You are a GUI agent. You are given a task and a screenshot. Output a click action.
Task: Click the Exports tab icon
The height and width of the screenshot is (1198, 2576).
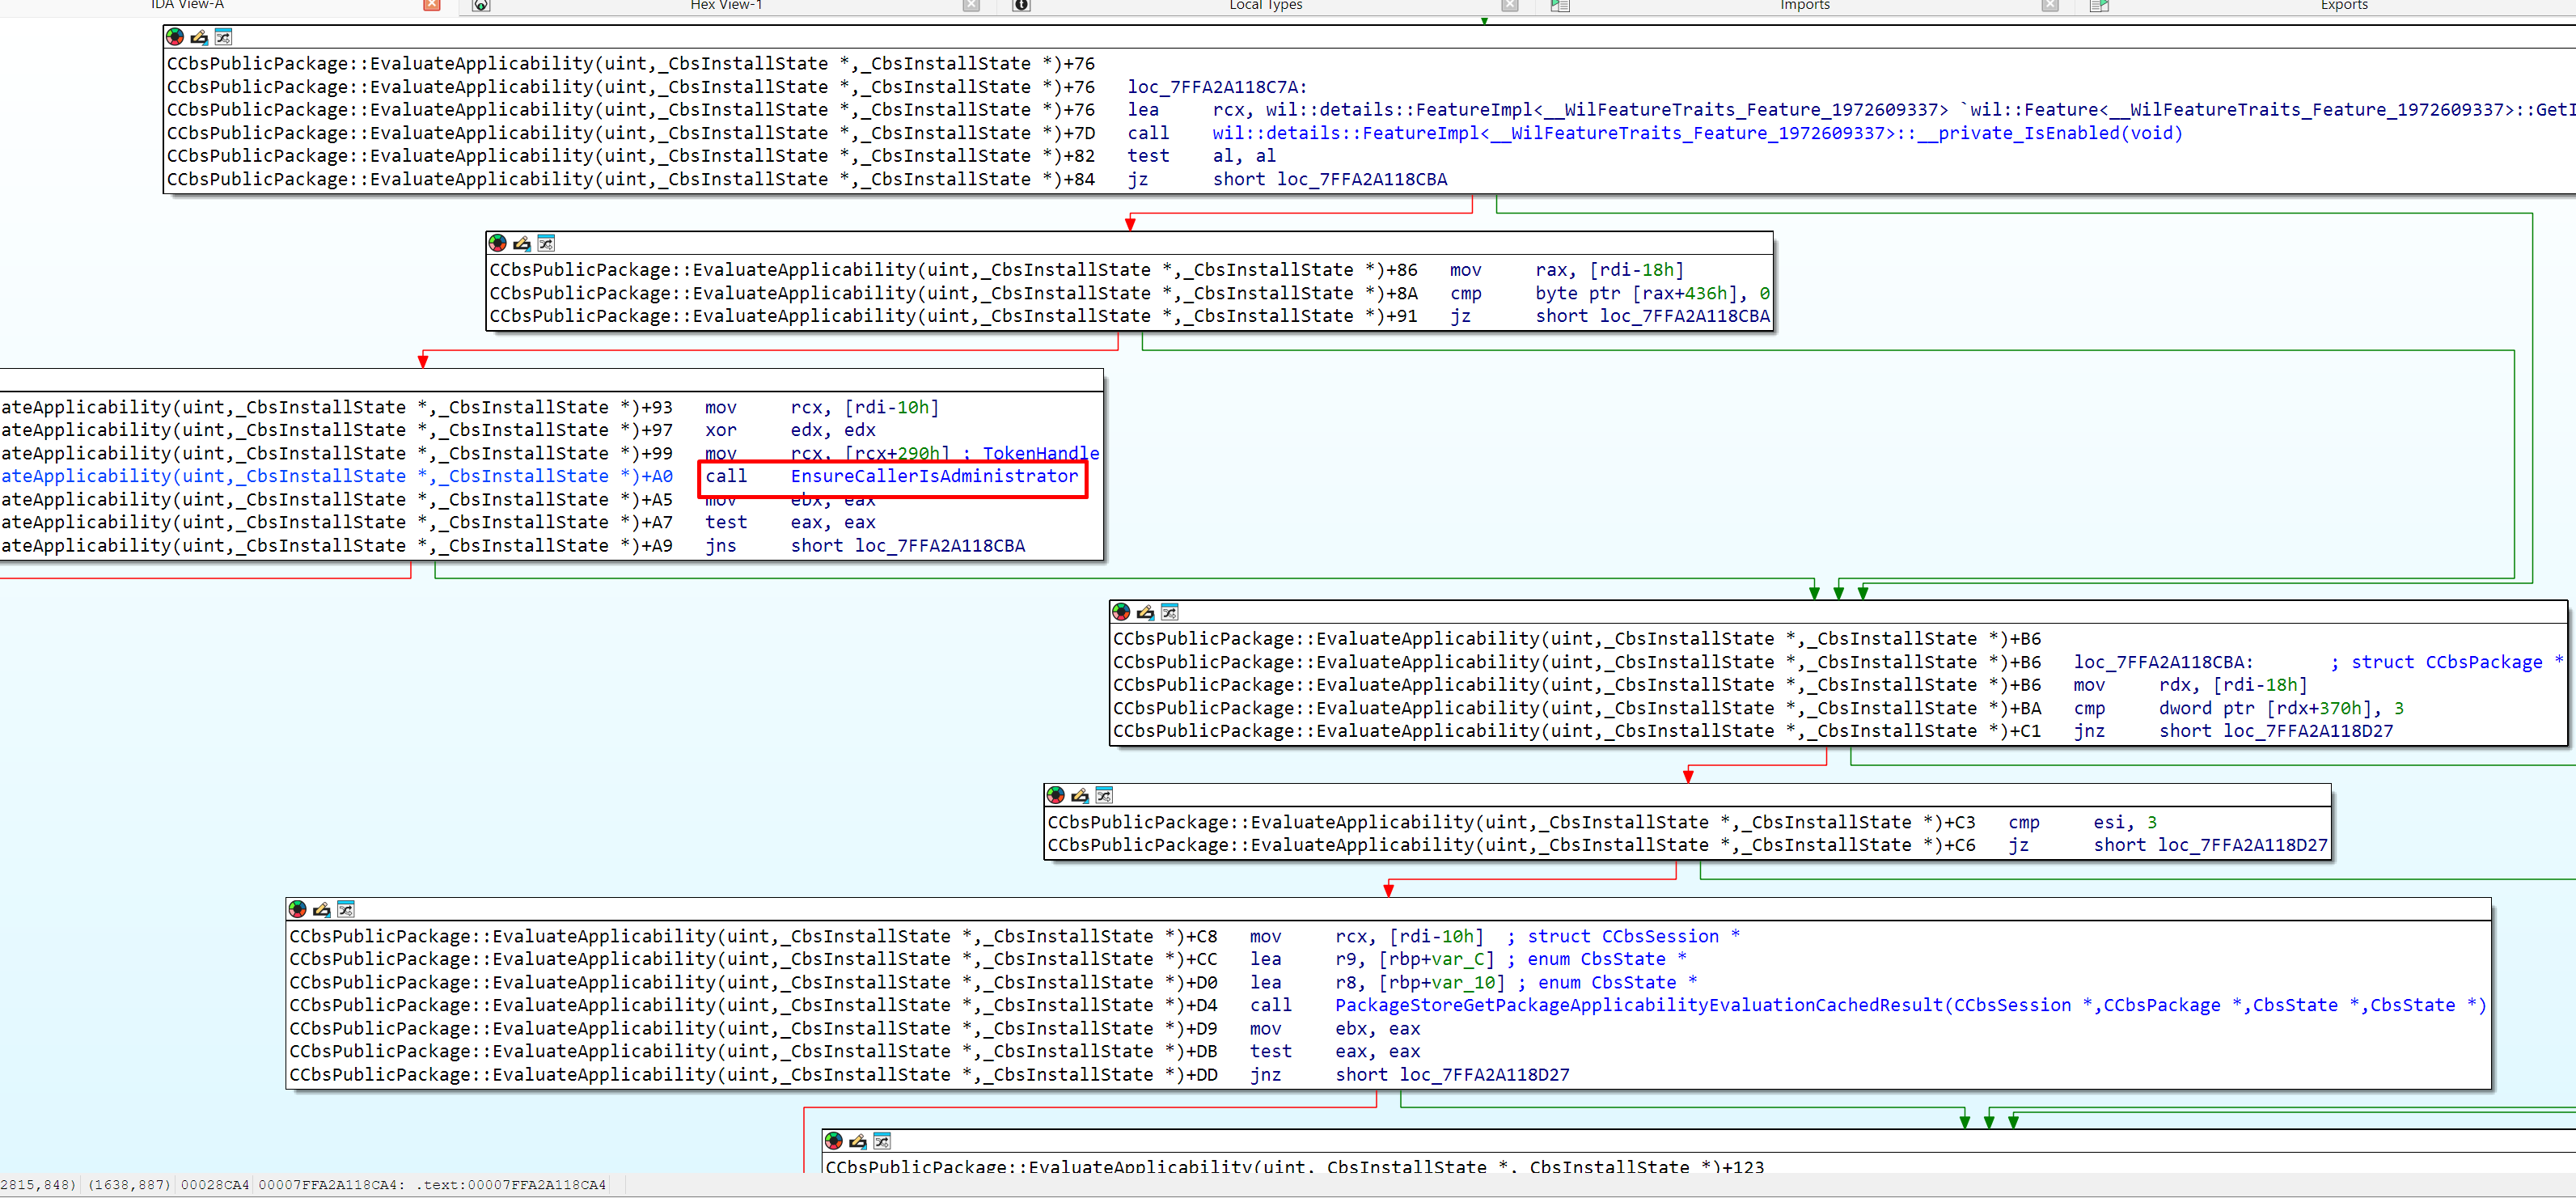2099,5
